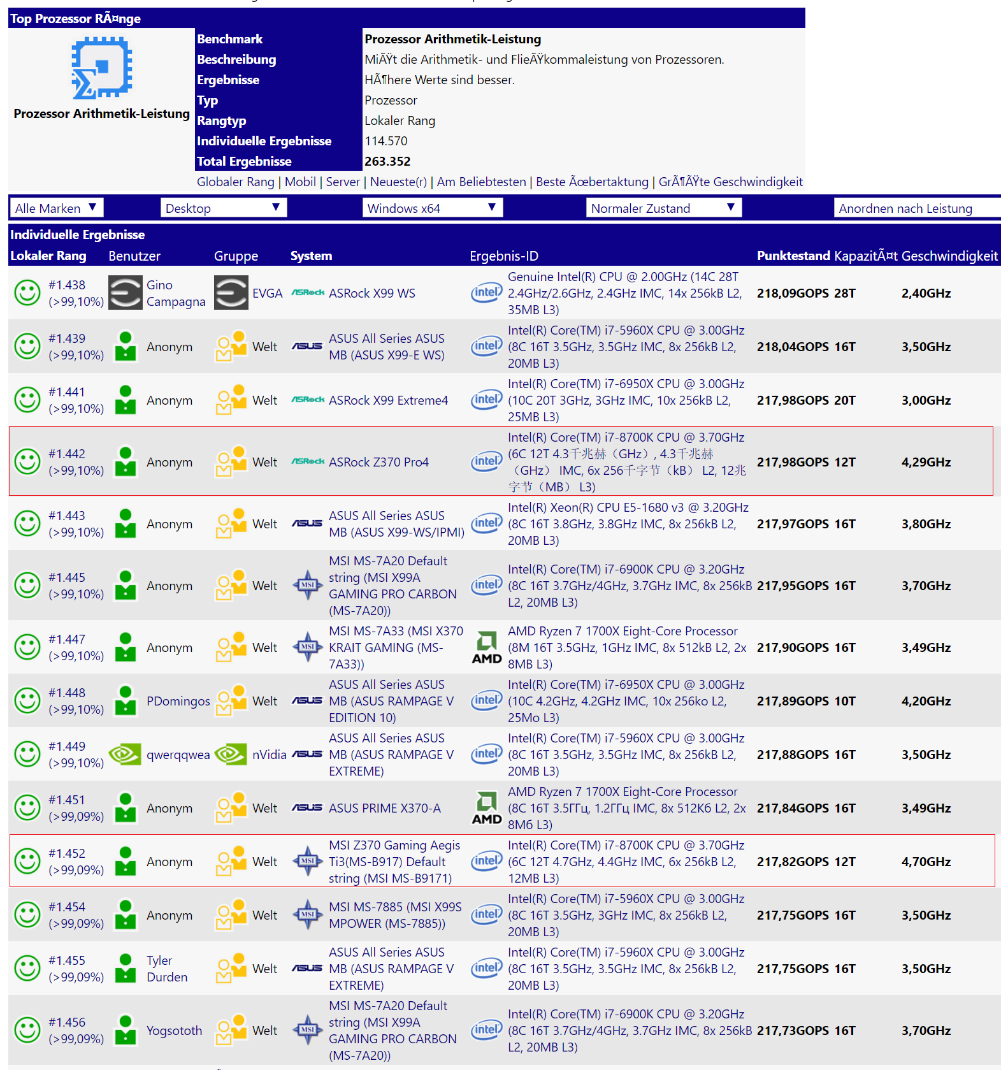Open the ASRock X99 WS system link

point(372,293)
